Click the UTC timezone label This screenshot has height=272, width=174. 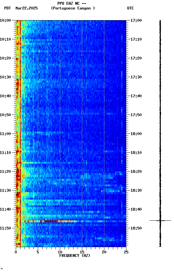point(130,8)
